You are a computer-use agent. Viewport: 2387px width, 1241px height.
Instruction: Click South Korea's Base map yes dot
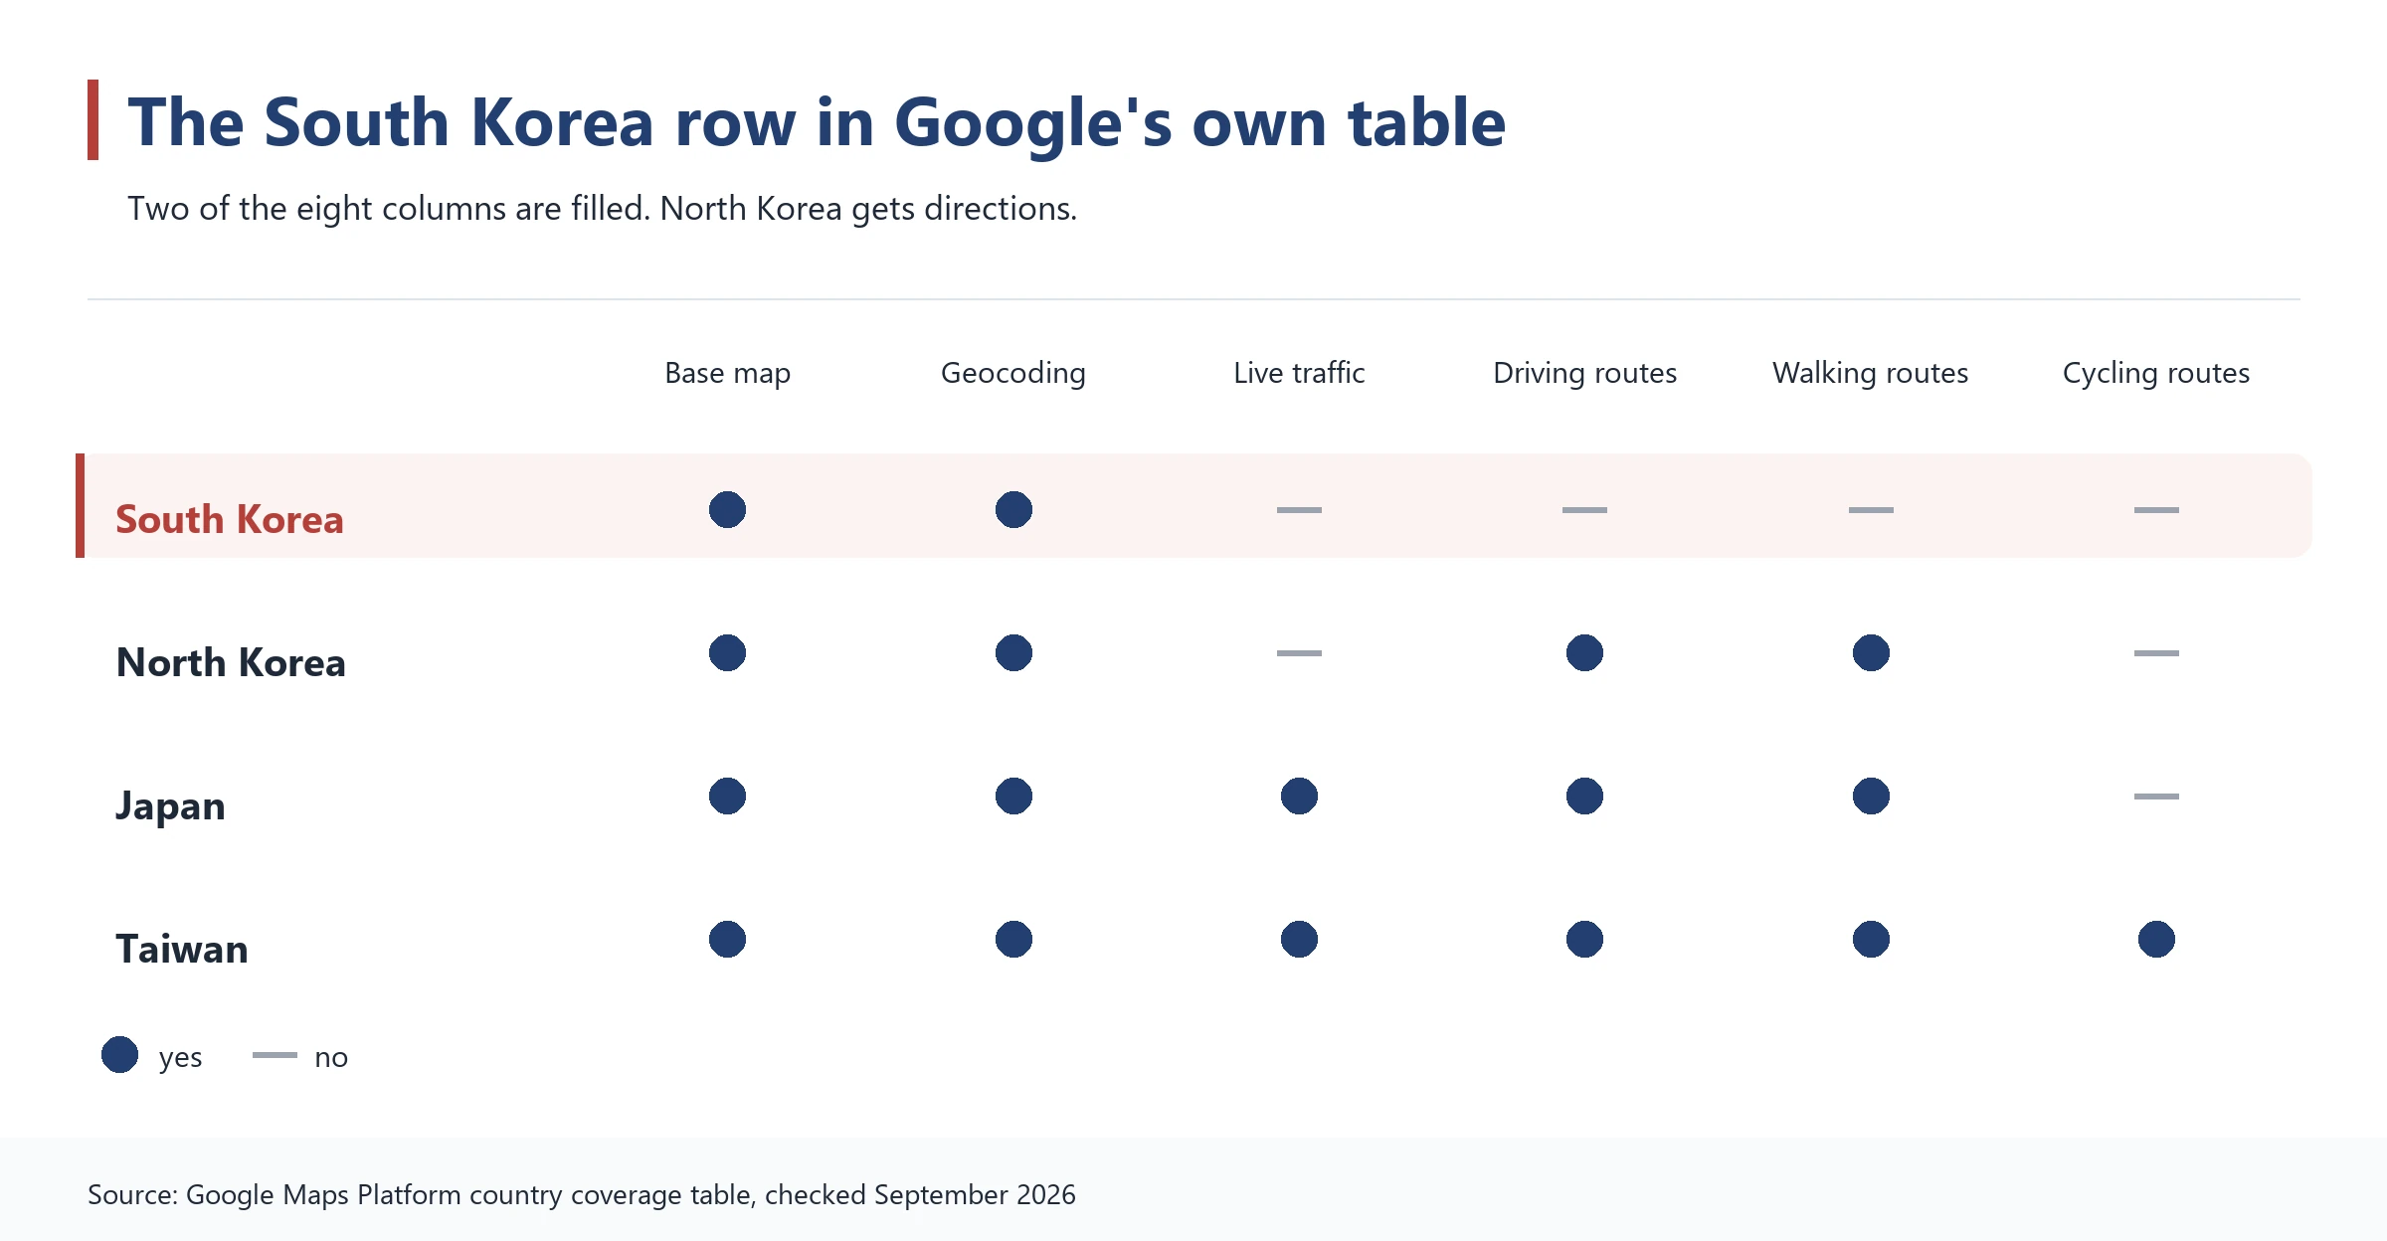[x=727, y=510]
